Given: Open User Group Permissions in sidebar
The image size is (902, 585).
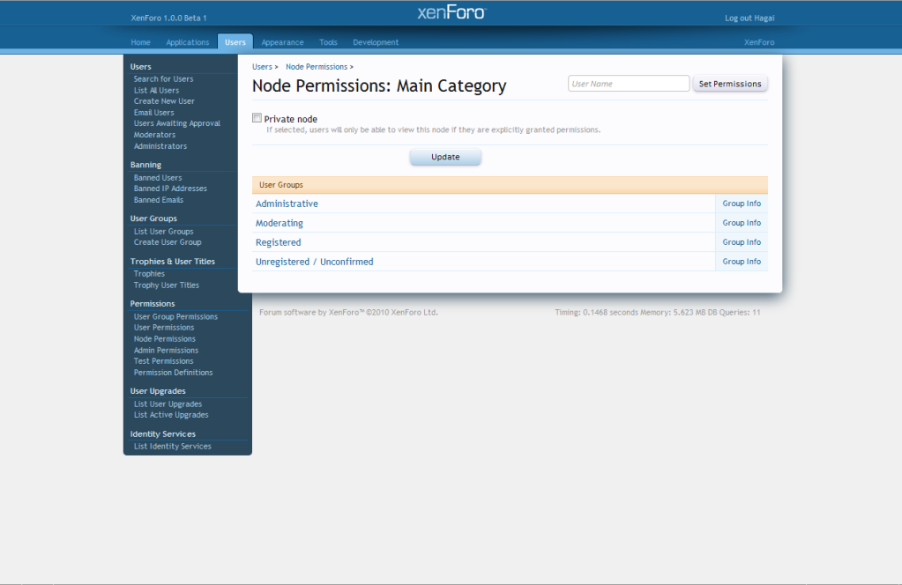Looking at the screenshot, I should point(175,316).
